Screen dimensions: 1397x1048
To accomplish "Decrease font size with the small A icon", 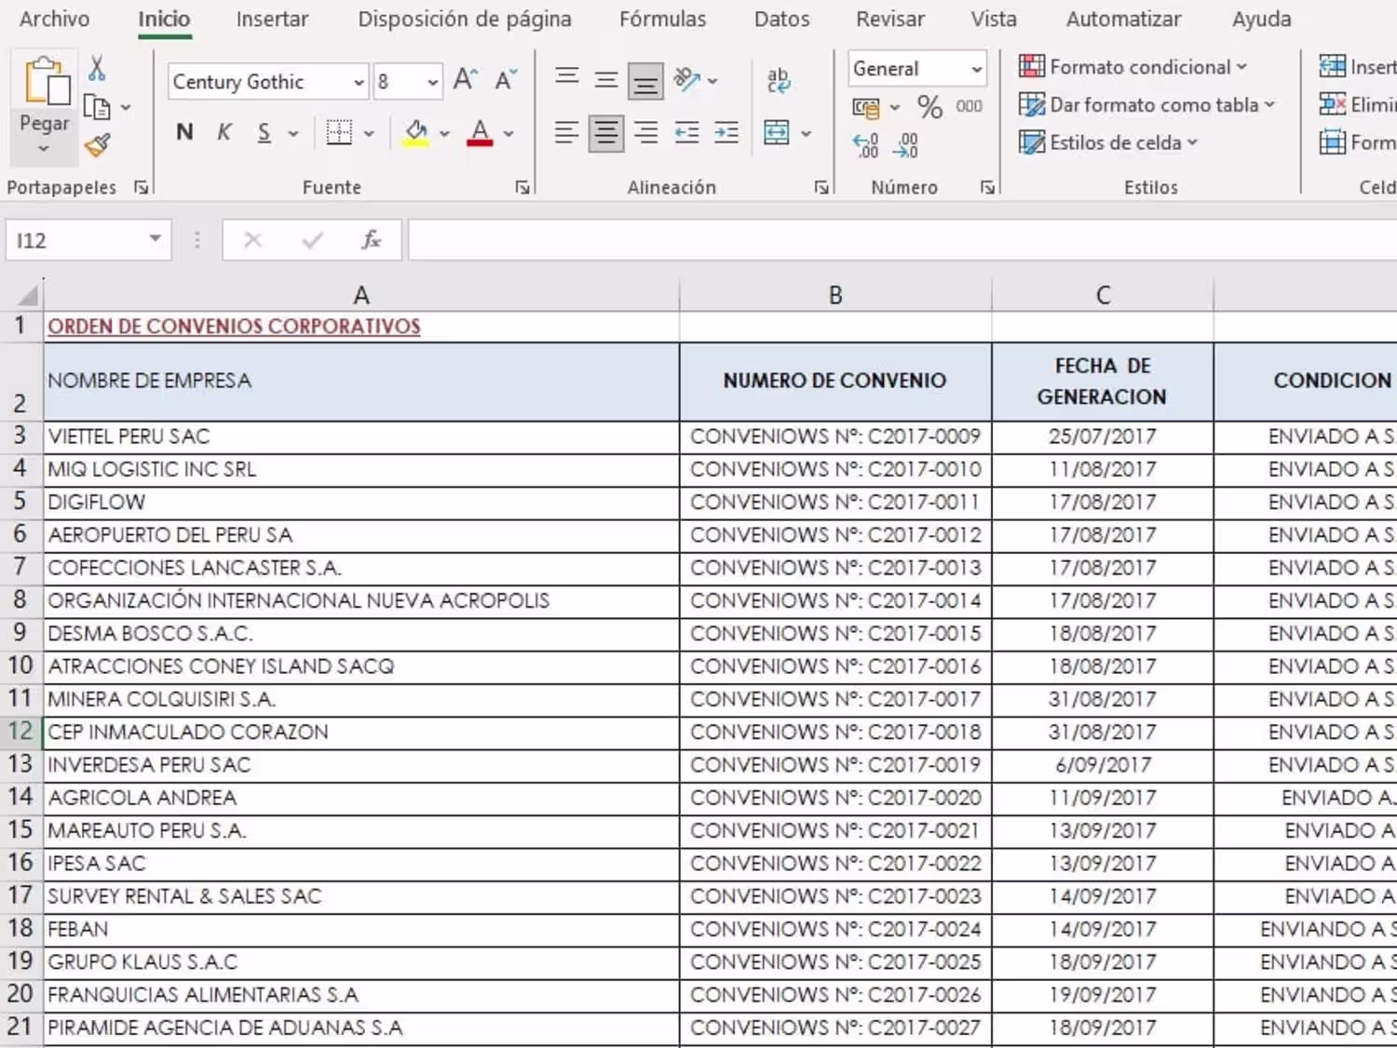I will pyautogui.click(x=506, y=80).
